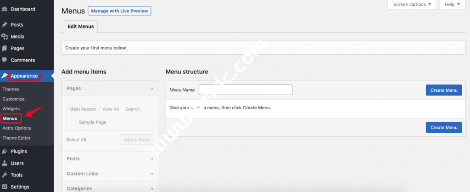
Task: Click the Tools wrench icon
Action: pos(5,175)
